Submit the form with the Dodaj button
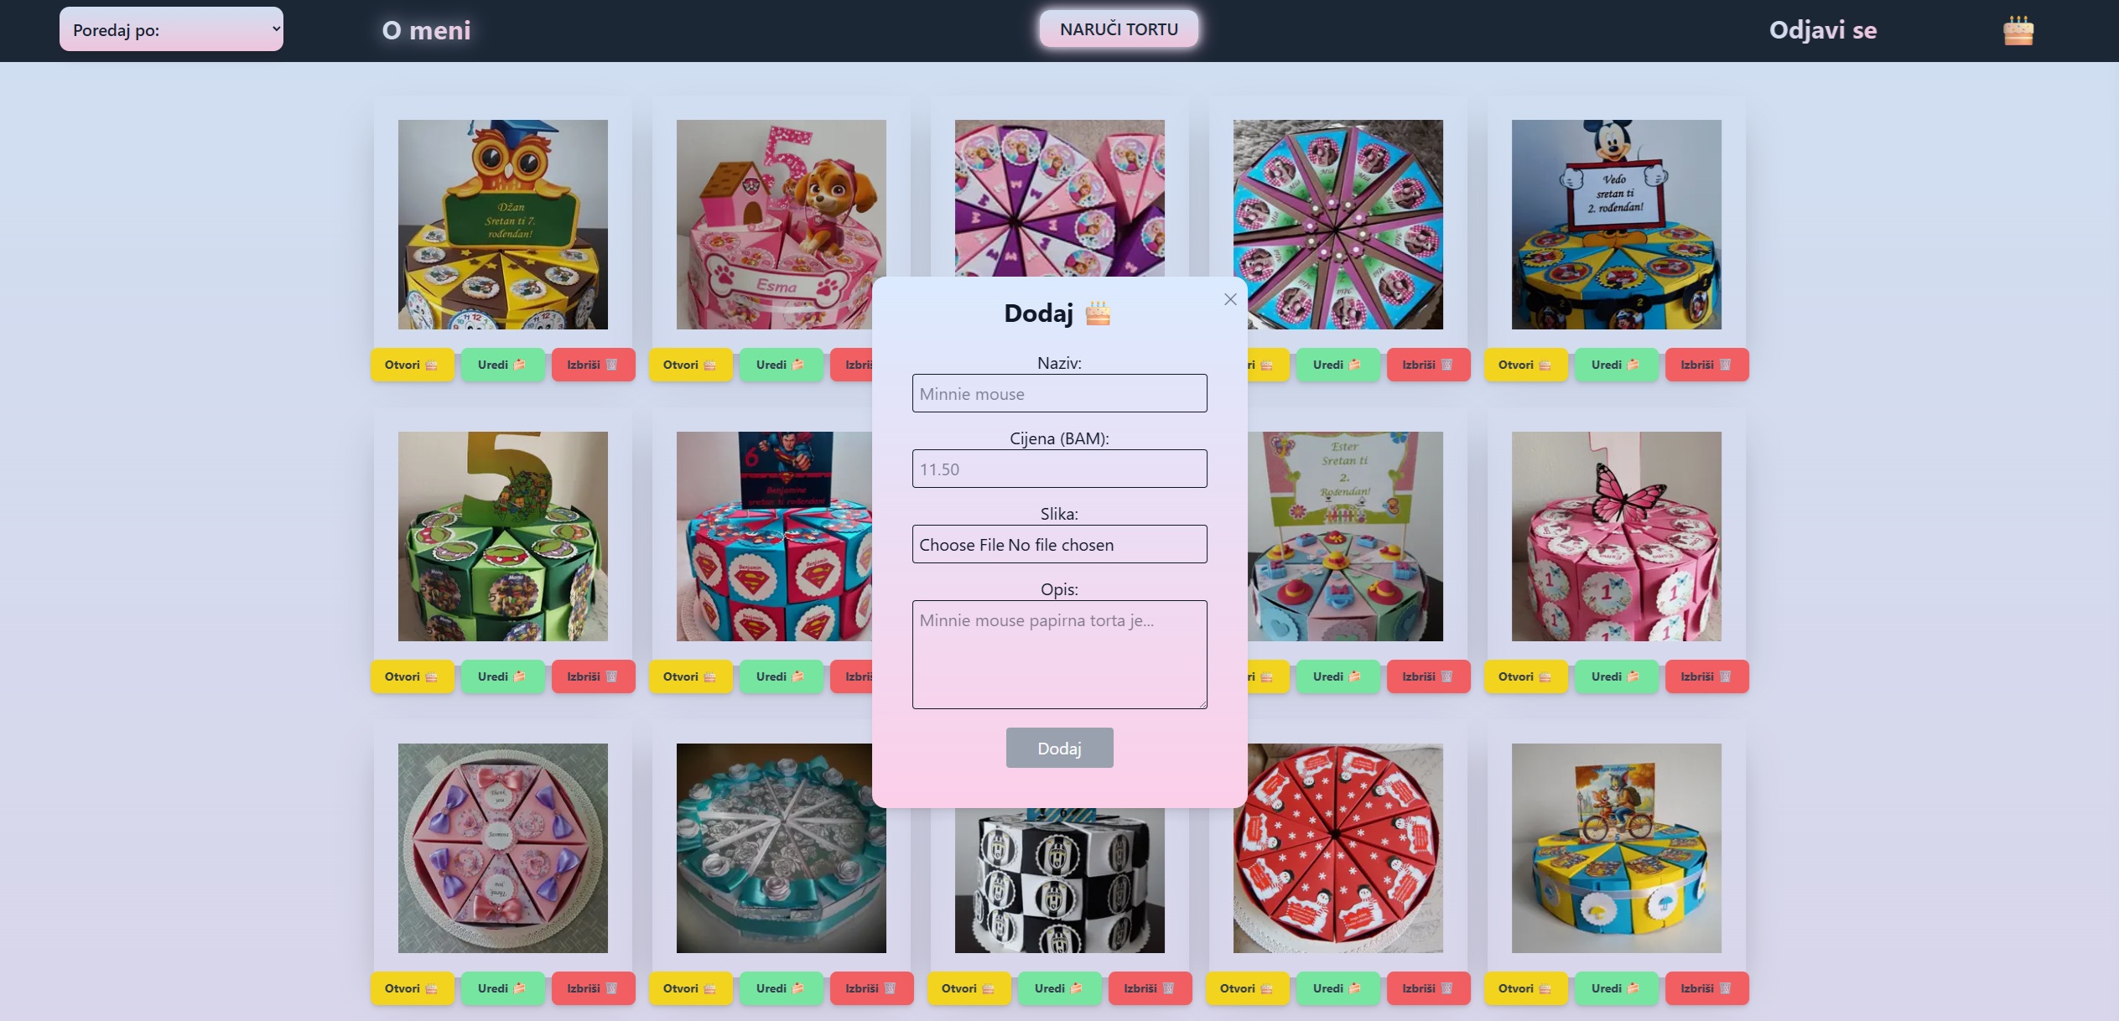The height and width of the screenshot is (1021, 2119). pyautogui.click(x=1060, y=748)
